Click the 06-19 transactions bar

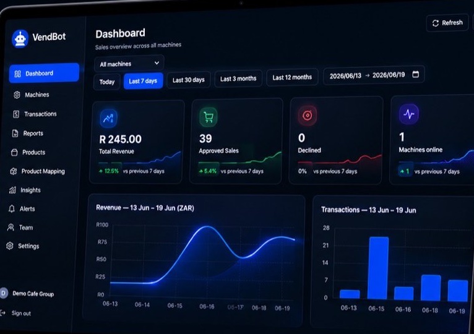click(x=458, y=291)
